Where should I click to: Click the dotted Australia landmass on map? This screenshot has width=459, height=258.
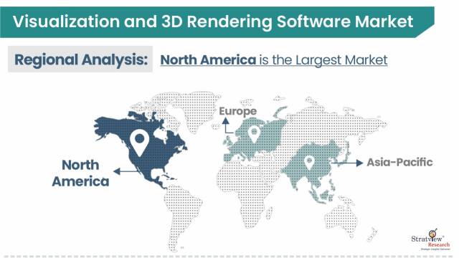341,221
